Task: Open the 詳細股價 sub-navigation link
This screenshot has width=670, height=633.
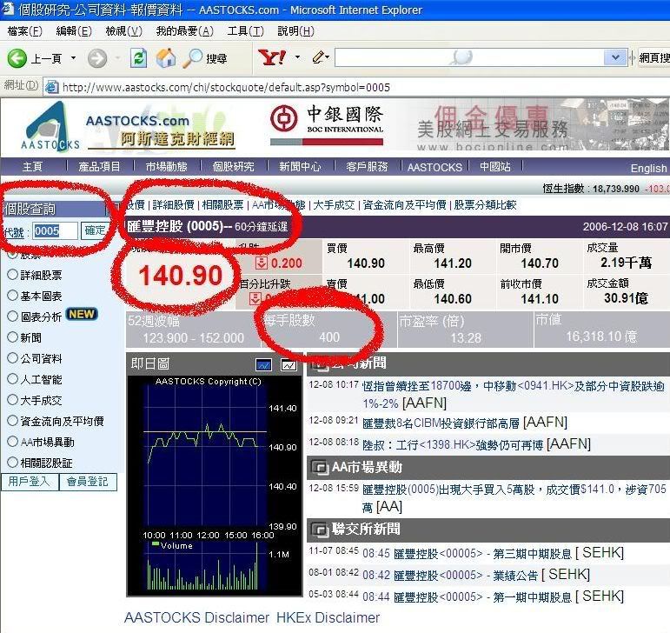Action: [x=174, y=204]
